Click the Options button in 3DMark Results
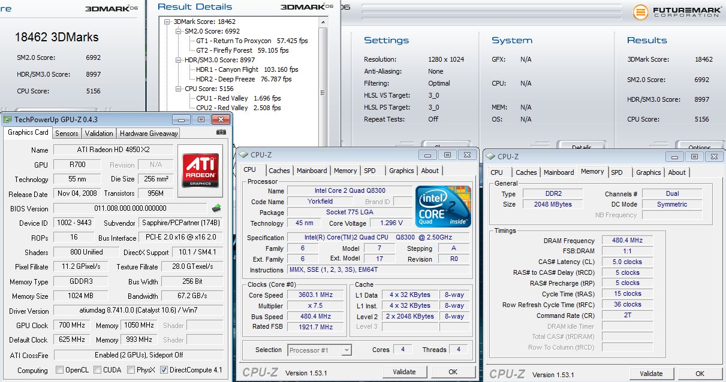 pyautogui.click(x=700, y=145)
